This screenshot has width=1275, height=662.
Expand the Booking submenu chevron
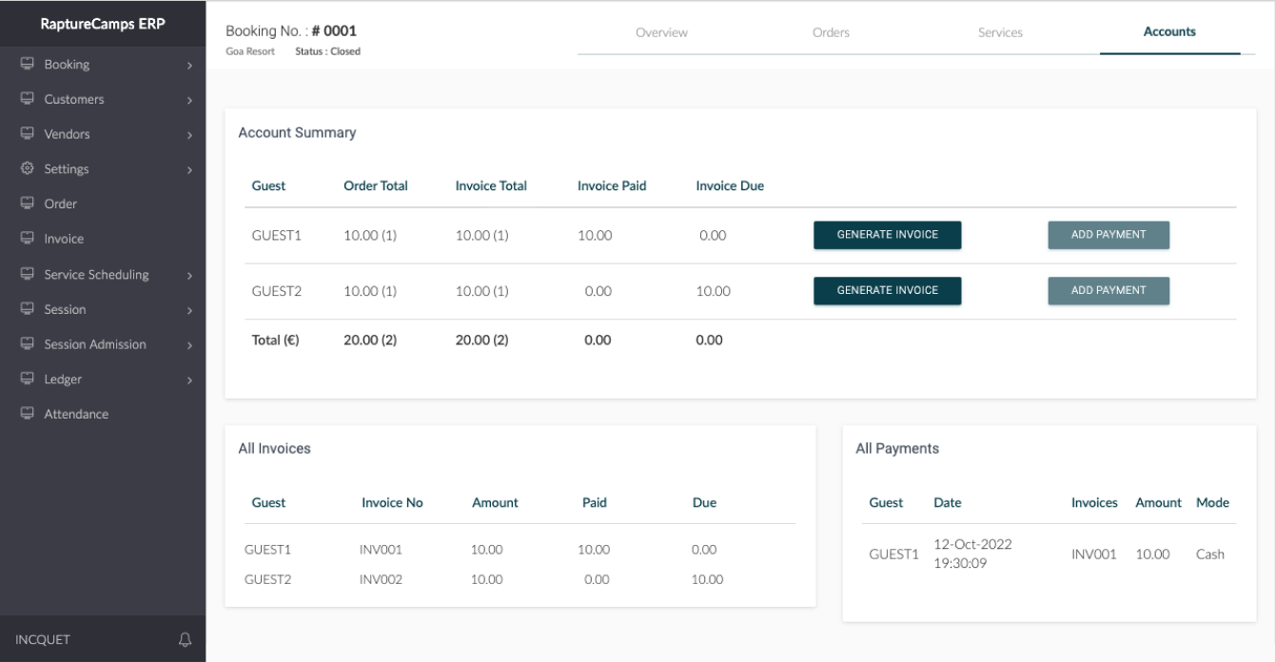point(189,66)
